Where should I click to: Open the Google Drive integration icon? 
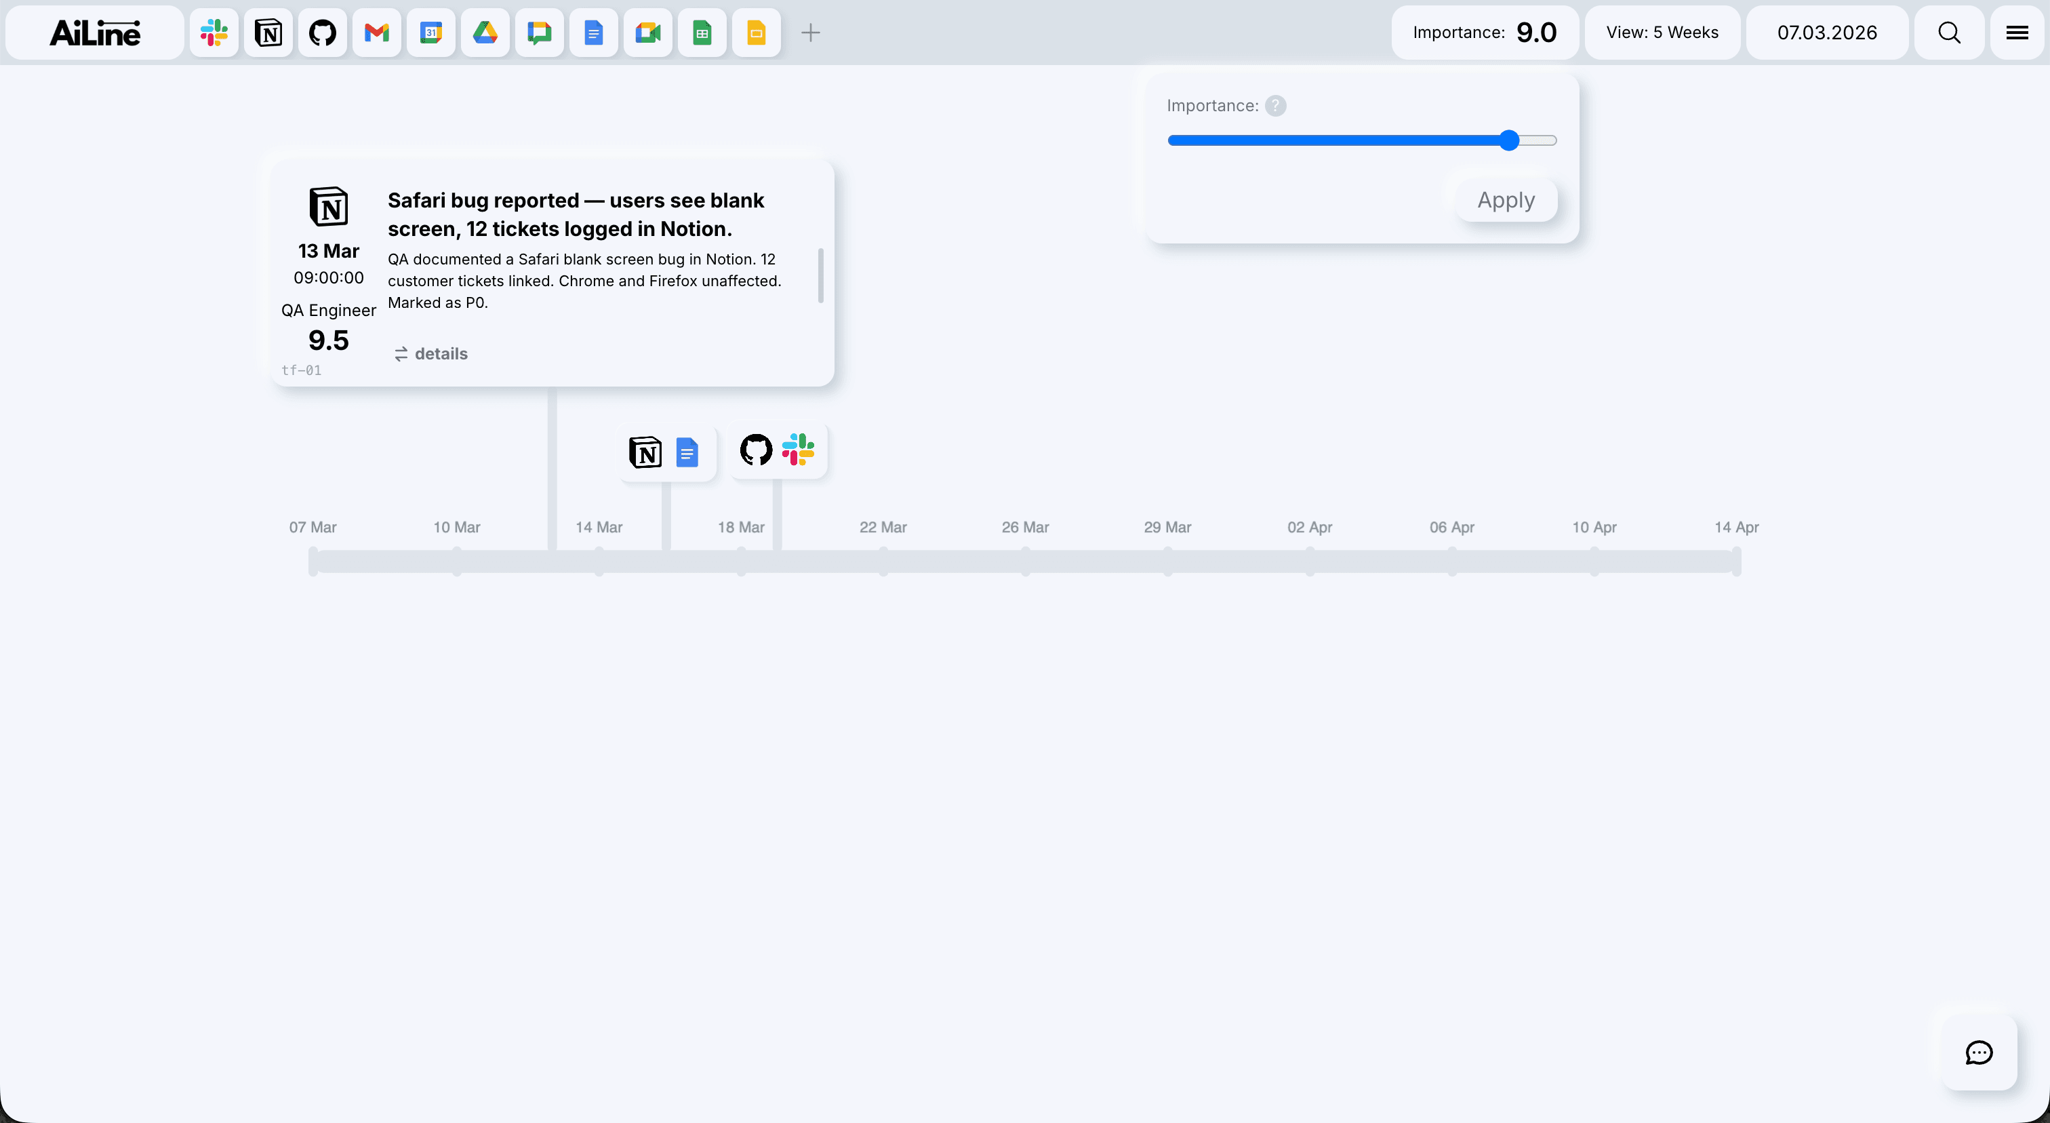pos(485,33)
